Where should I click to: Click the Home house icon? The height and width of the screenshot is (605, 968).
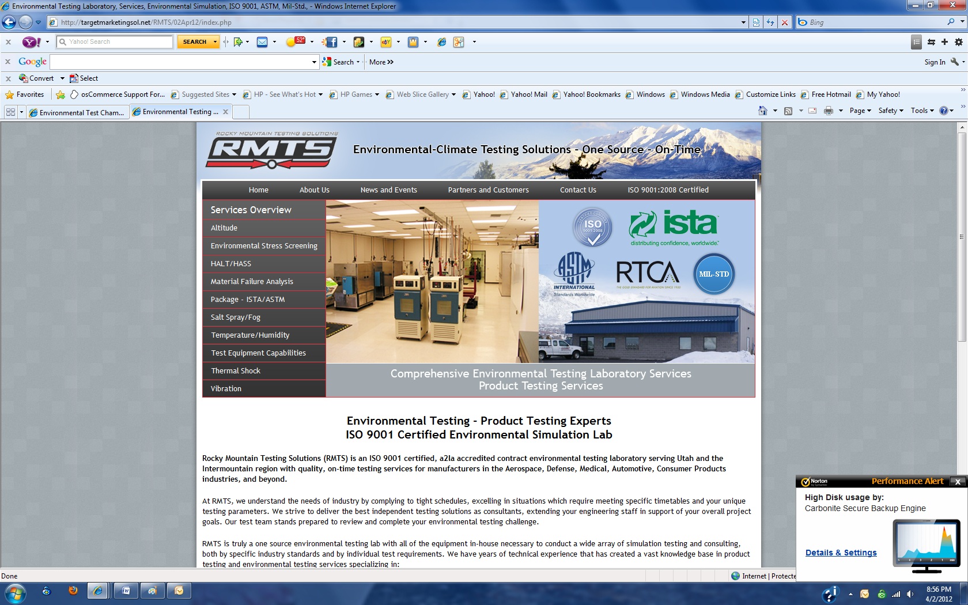point(762,111)
